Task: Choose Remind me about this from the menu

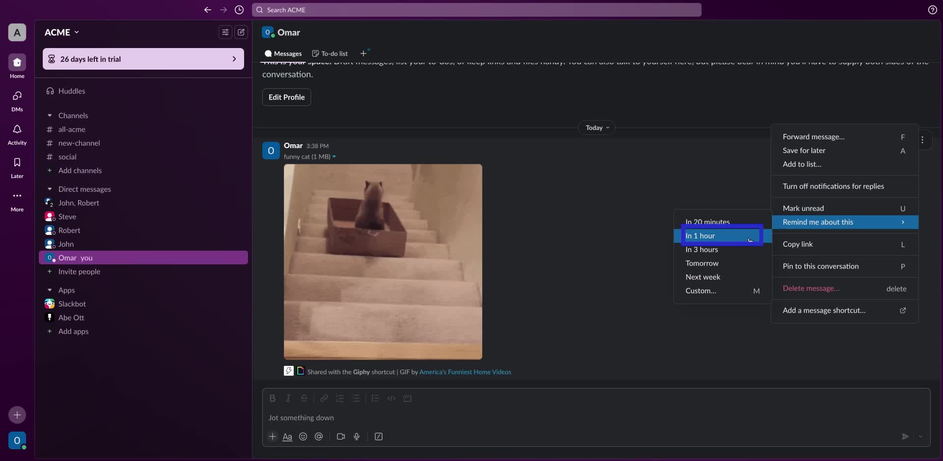Action: click(x=845, y=222)
